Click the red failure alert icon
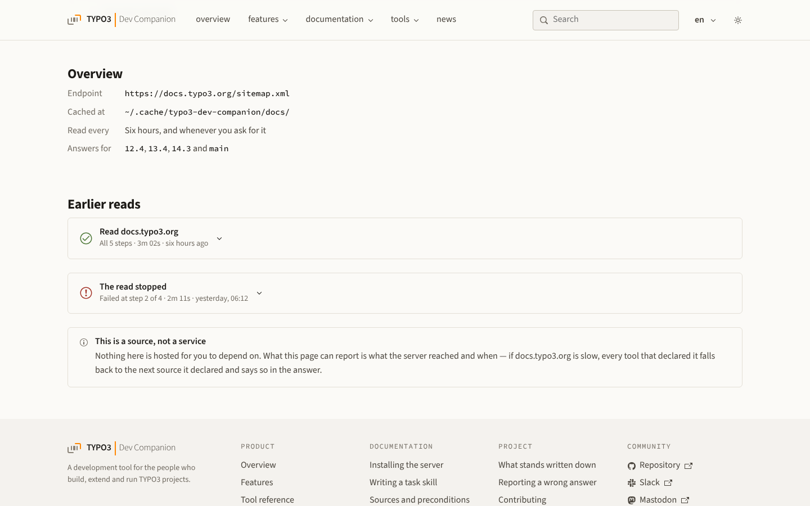Viewport: 810px width, 506px height. pyautogui.click(x=86, y=293)
